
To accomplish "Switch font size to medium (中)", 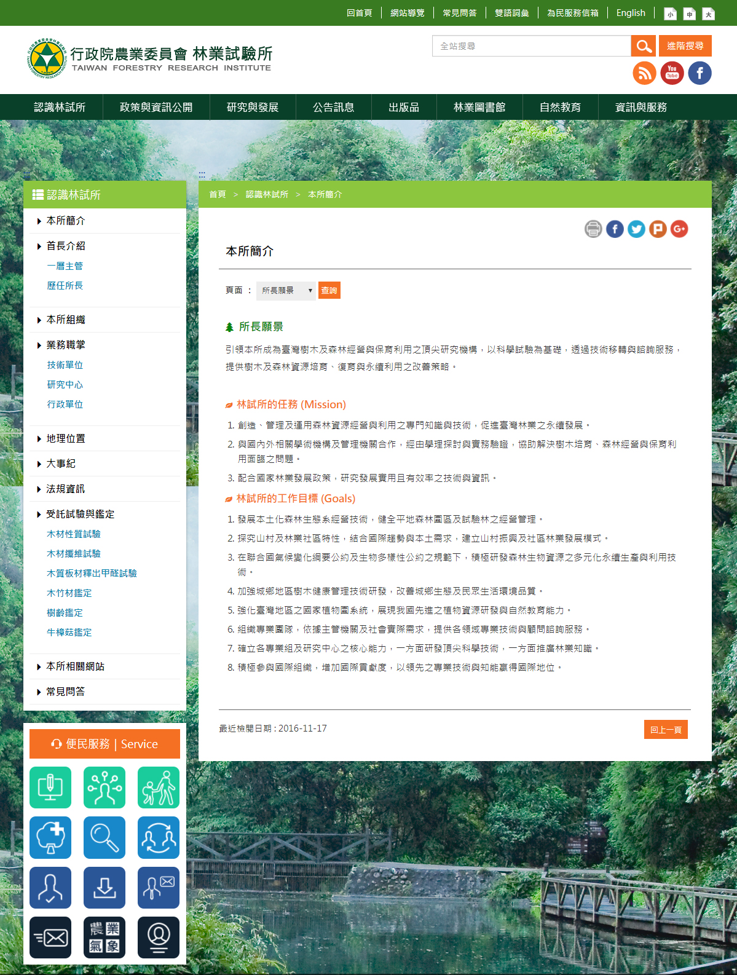I will 690,14.
